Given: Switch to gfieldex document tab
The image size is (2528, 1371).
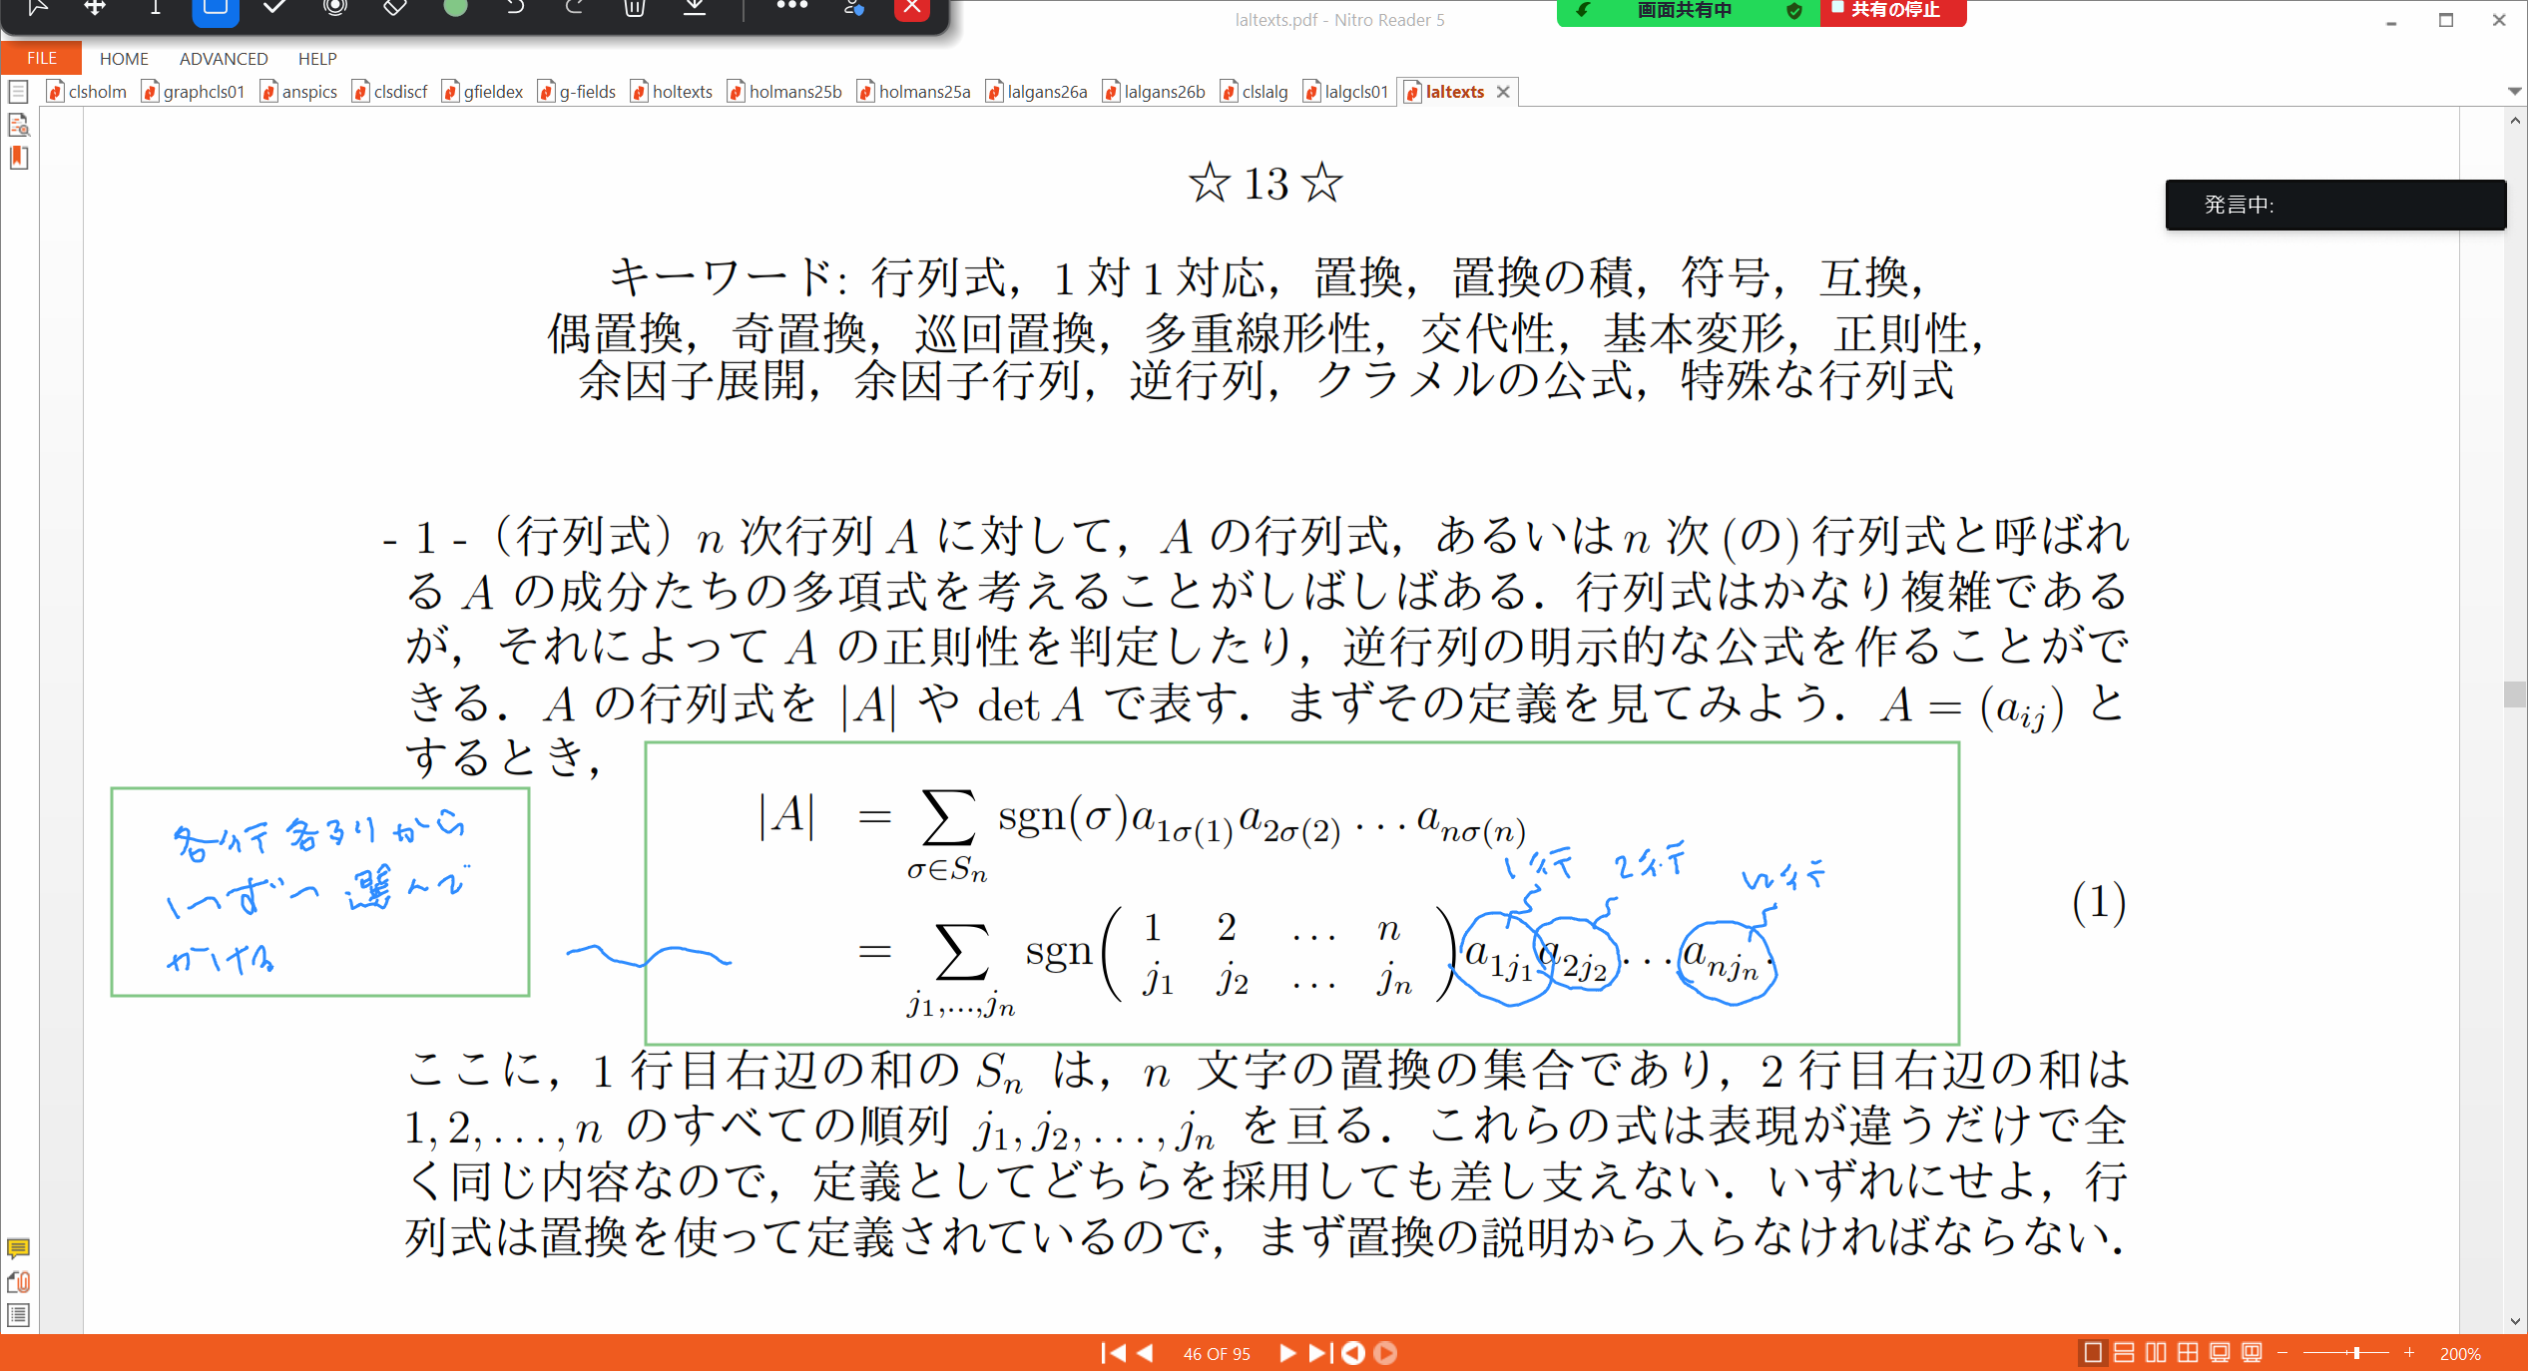Looking at the screenshot, I should (x=483, y=92).
